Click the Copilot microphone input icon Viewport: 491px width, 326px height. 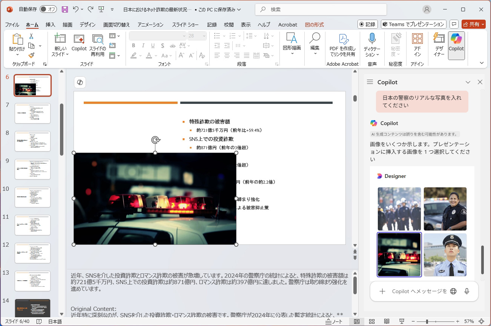pyautogui.click(x=467, y=291)
